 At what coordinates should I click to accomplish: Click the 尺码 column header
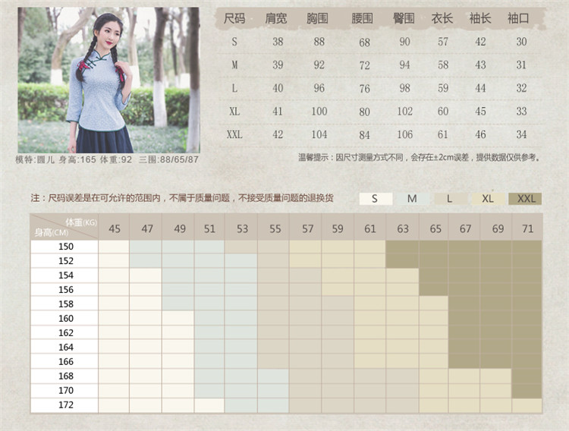234,18
